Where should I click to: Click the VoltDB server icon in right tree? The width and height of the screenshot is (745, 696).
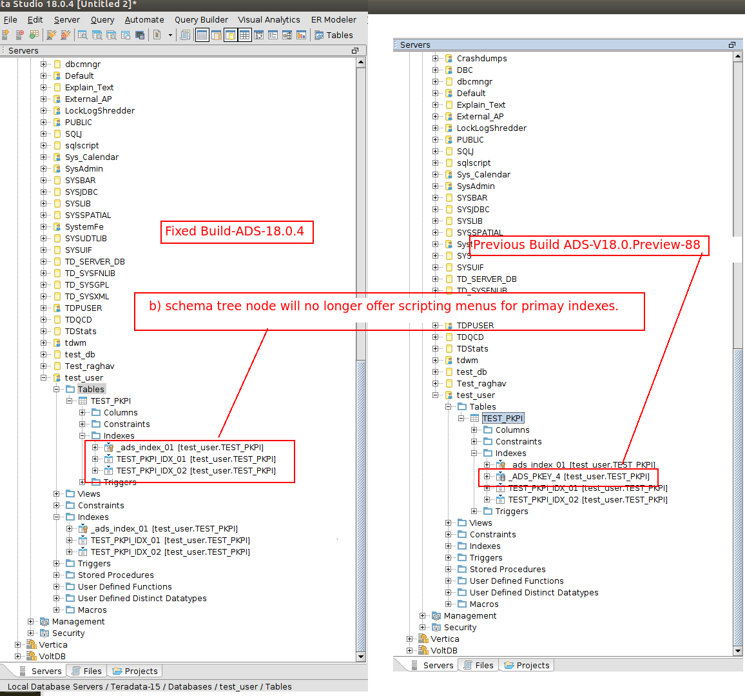[x=423, y=650]
